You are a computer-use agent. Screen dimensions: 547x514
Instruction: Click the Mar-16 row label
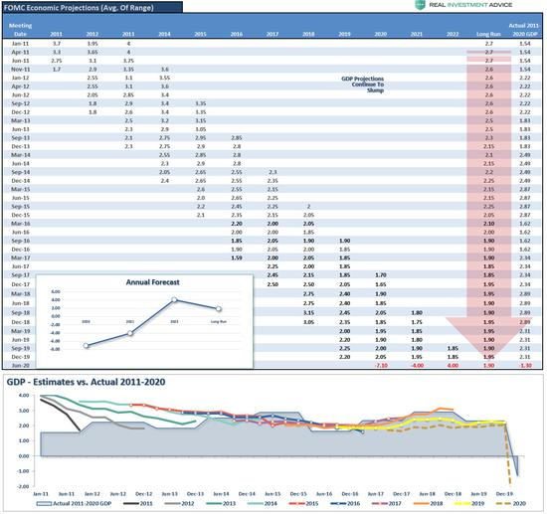tap(20, 224)
